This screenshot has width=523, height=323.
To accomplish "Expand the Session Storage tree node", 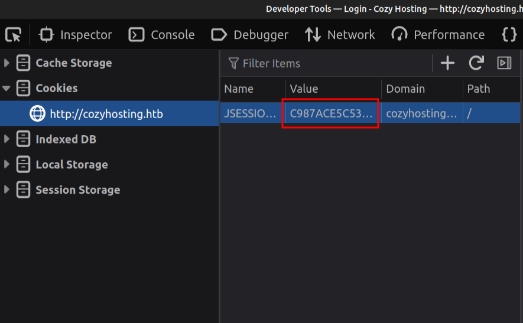I will 7,190.
